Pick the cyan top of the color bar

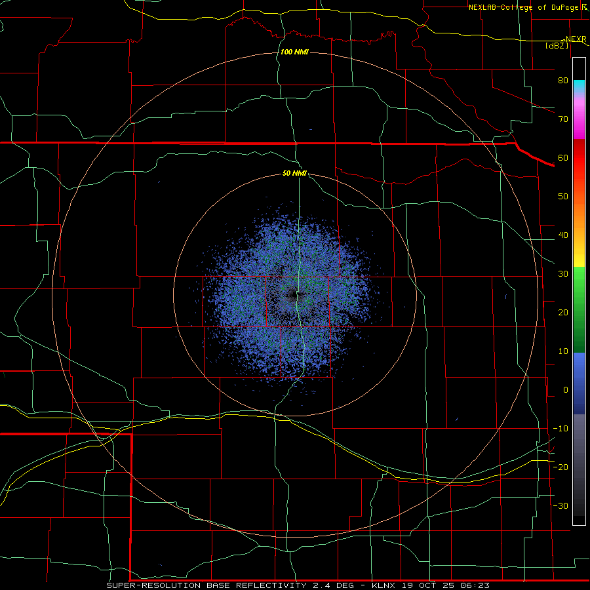tap(579, 85)
